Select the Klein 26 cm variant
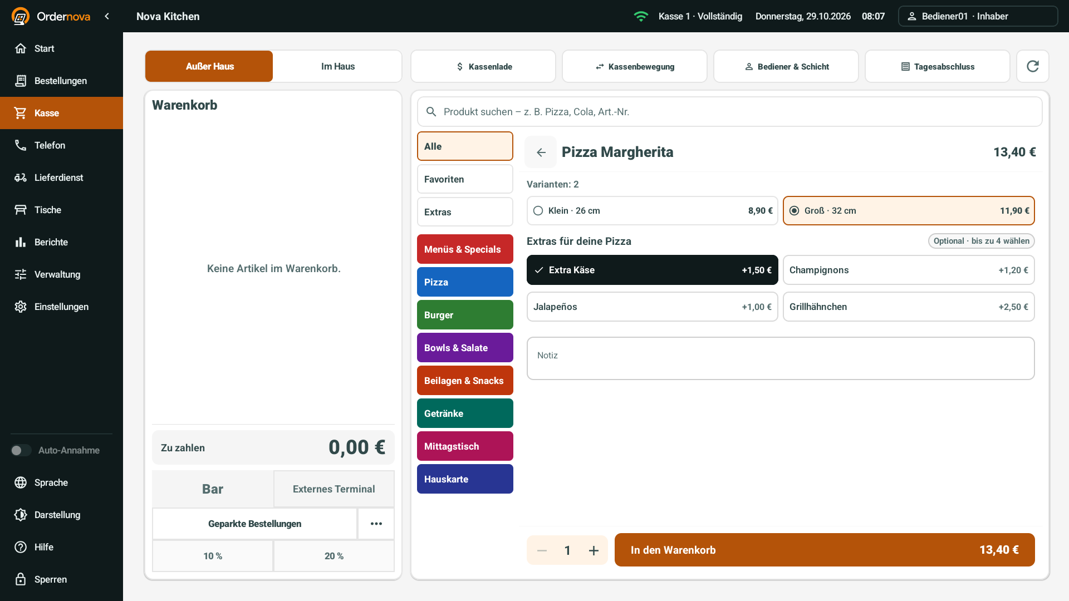This screenshot has height=601, width=1069. (x=652, y=211)
